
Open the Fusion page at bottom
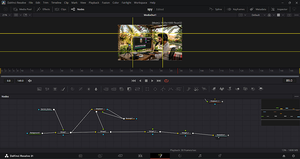coord(160,156)
